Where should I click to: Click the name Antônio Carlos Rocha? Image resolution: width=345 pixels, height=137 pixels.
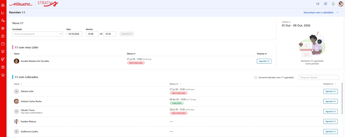coord(31,101)
